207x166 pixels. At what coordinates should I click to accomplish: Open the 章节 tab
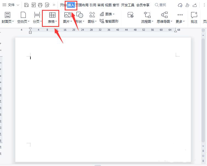tap(116, 5)
